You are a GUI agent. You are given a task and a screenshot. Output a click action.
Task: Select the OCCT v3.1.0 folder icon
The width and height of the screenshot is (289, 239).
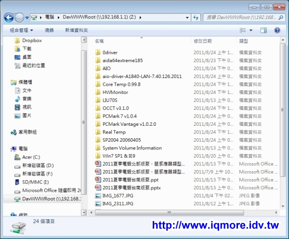click(98, 108)
